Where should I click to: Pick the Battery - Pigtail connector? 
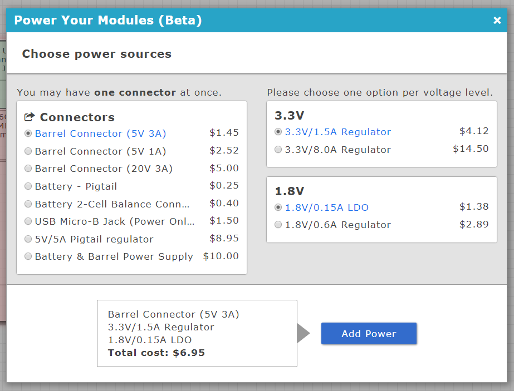pyautogui.click(x=28, y=186)
